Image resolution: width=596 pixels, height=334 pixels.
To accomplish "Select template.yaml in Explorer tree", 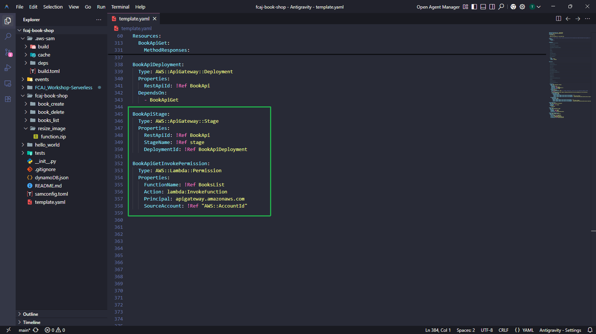I will [61, 202].
